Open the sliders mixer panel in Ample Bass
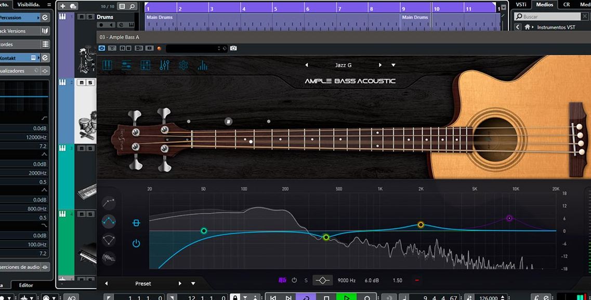Image resolution: width=591 pixels, height=300 pixels. click(126, 64)
